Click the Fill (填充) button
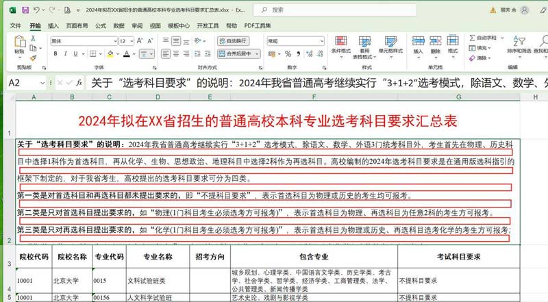 [480, 48]
